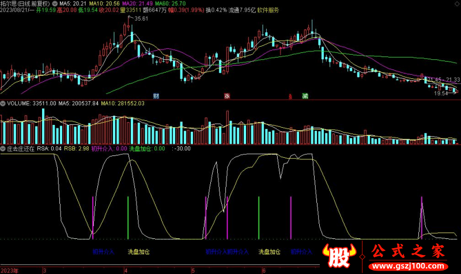
Task: Click the RSB: 2.98 value
Action: 77,149
